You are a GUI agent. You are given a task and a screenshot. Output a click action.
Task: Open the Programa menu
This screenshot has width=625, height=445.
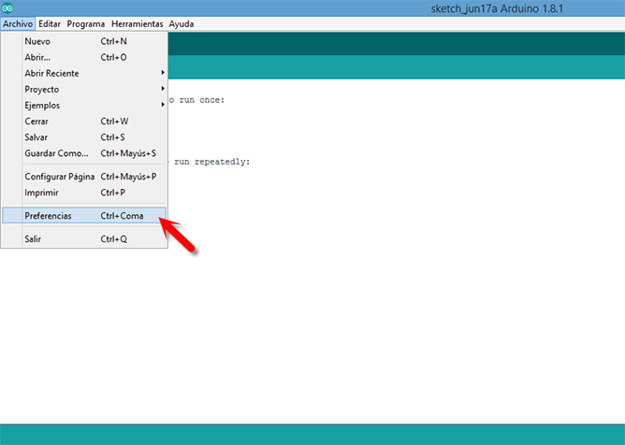[86, 24]
